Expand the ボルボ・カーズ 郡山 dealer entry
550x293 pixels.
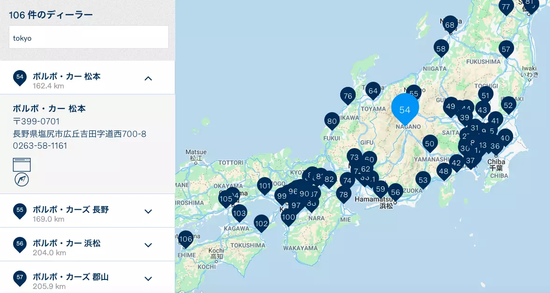[149, 279]
